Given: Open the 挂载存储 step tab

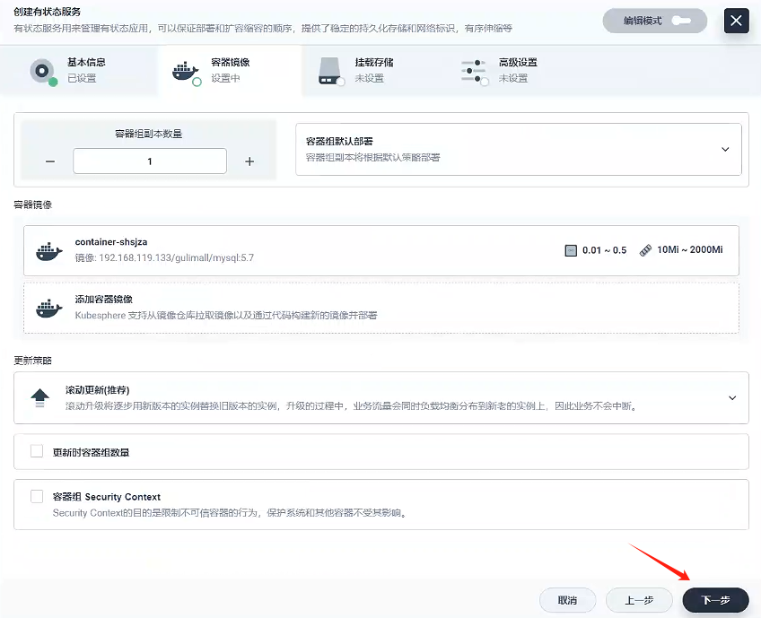Looking at the screenshot, I should click(x=373, y=70).
